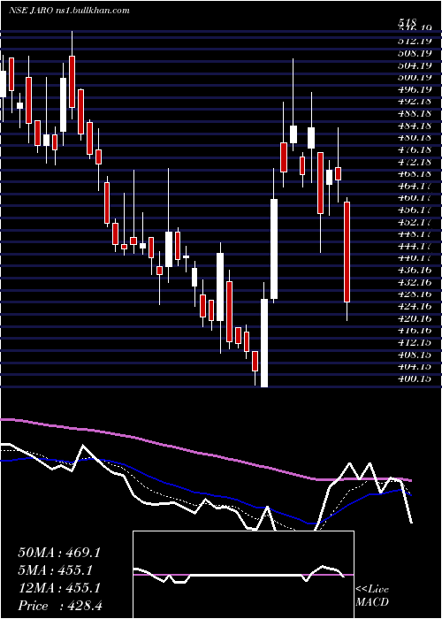442x619 pixels.
Task: Click the pink 50MA line in lower panel
Action: point(205,454)
